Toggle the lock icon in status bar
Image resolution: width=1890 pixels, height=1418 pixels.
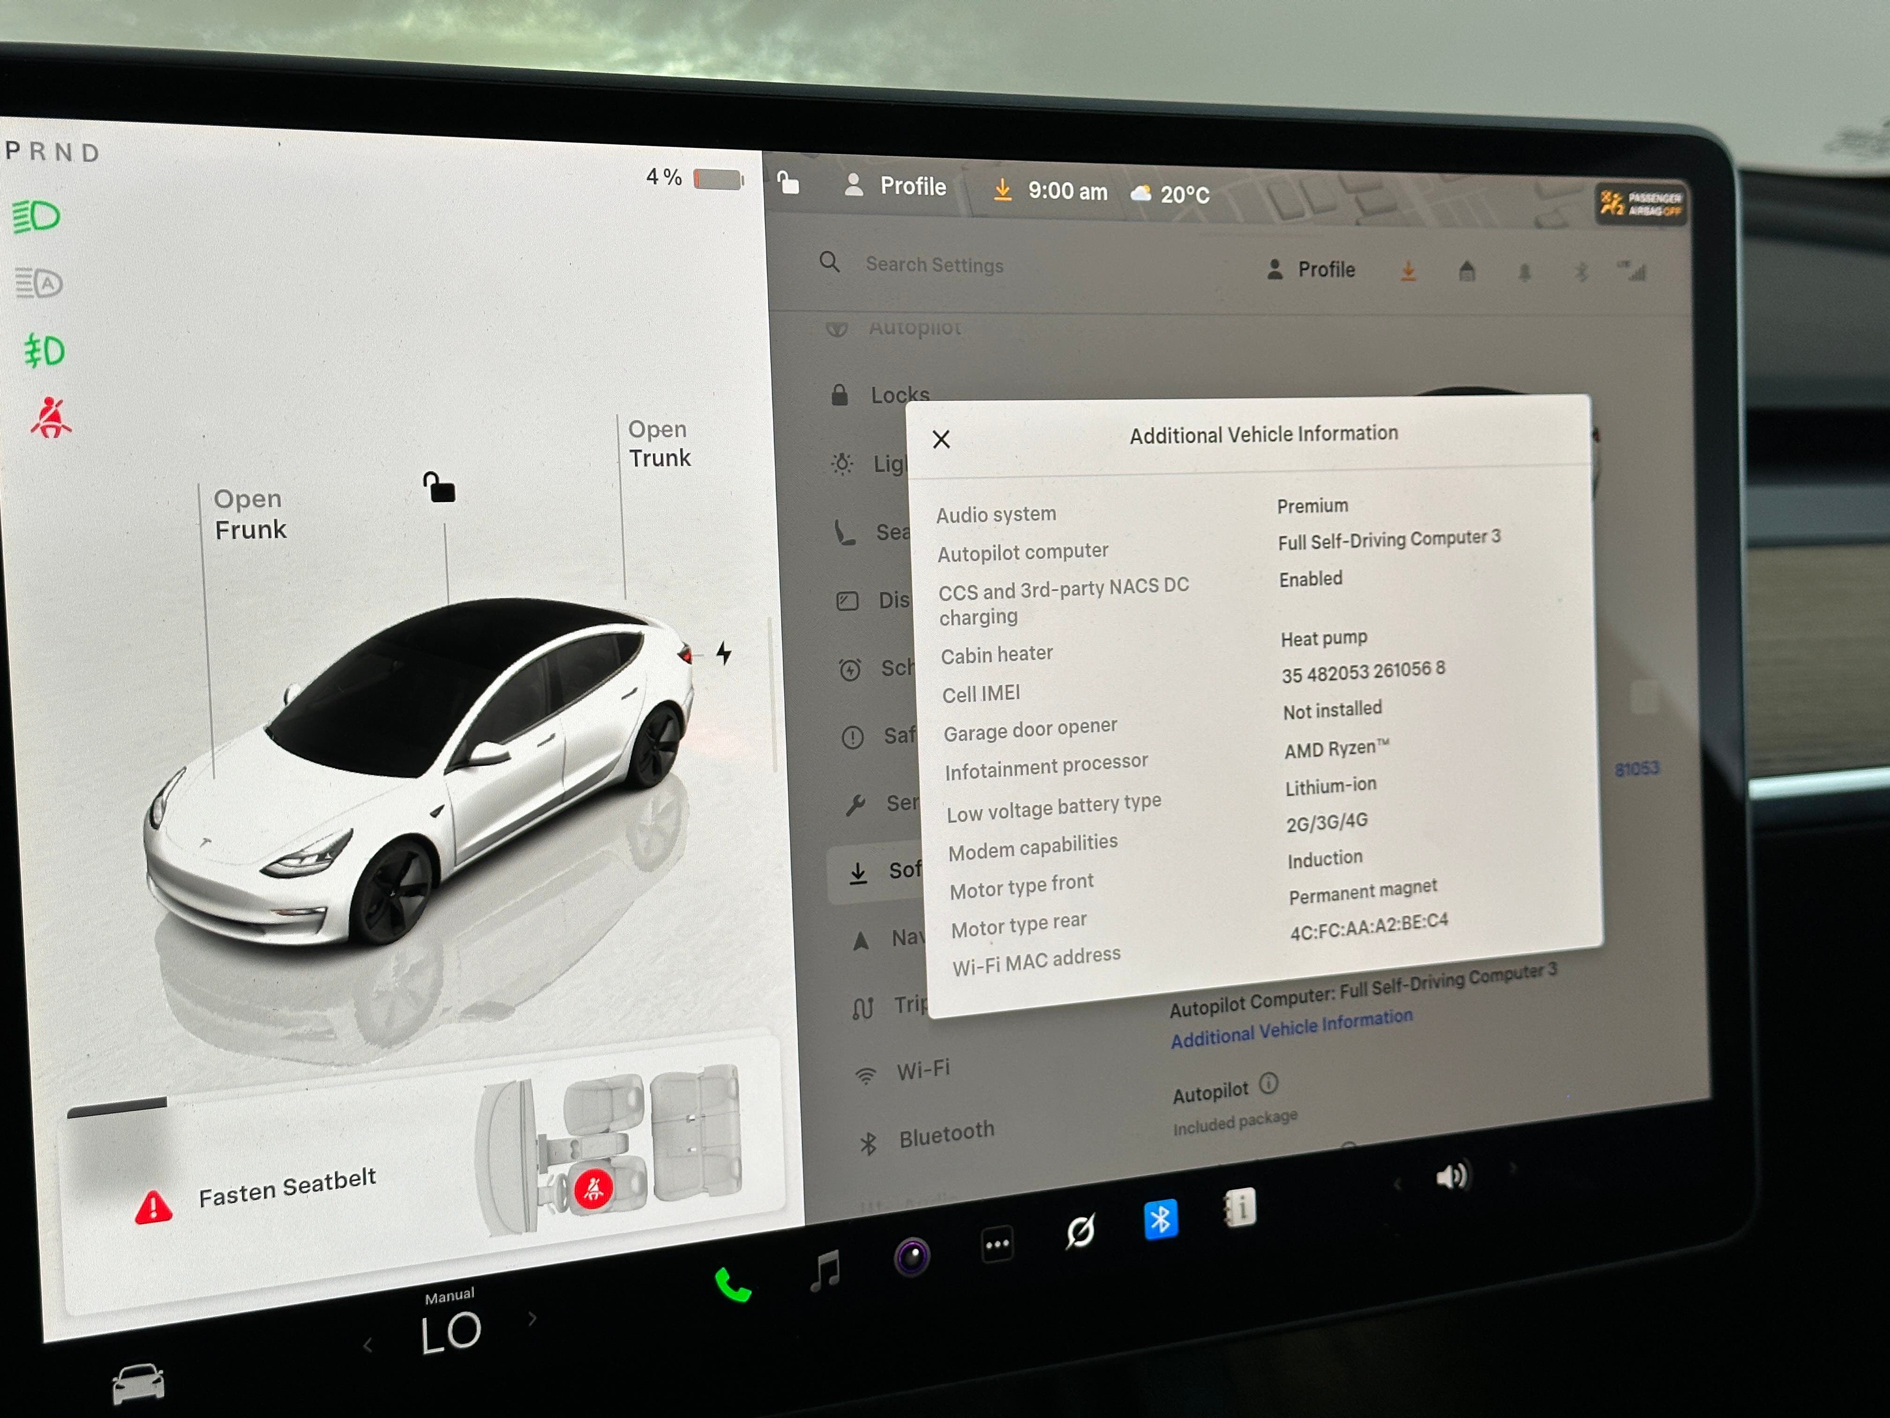click(x=788, y=183)
